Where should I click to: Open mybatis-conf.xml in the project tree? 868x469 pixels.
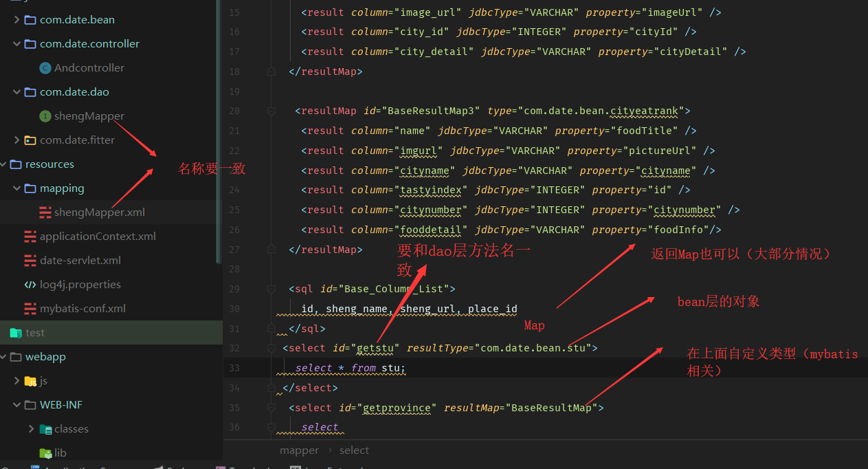tap(82, 309)
